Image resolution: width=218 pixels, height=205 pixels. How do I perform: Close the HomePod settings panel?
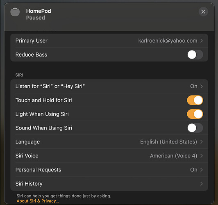pyautogui.click(x=203, y=11)
